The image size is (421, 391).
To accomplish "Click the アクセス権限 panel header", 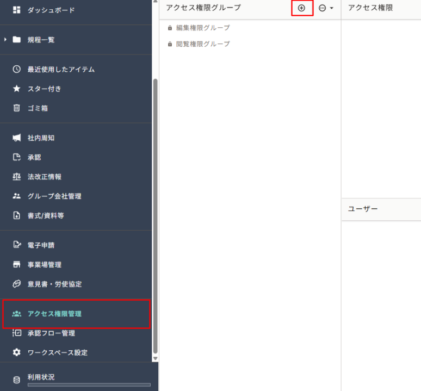I will click(x=370, y=8).
